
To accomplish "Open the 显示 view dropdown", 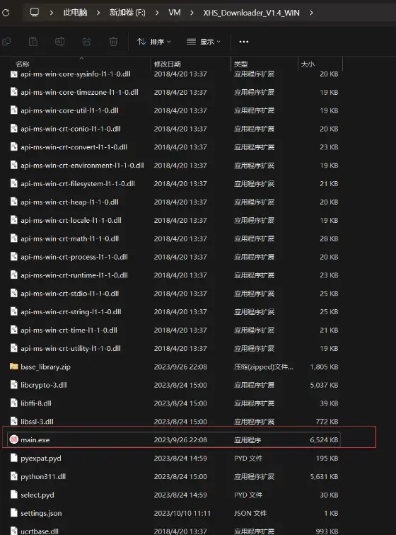I will coord(204,42).
